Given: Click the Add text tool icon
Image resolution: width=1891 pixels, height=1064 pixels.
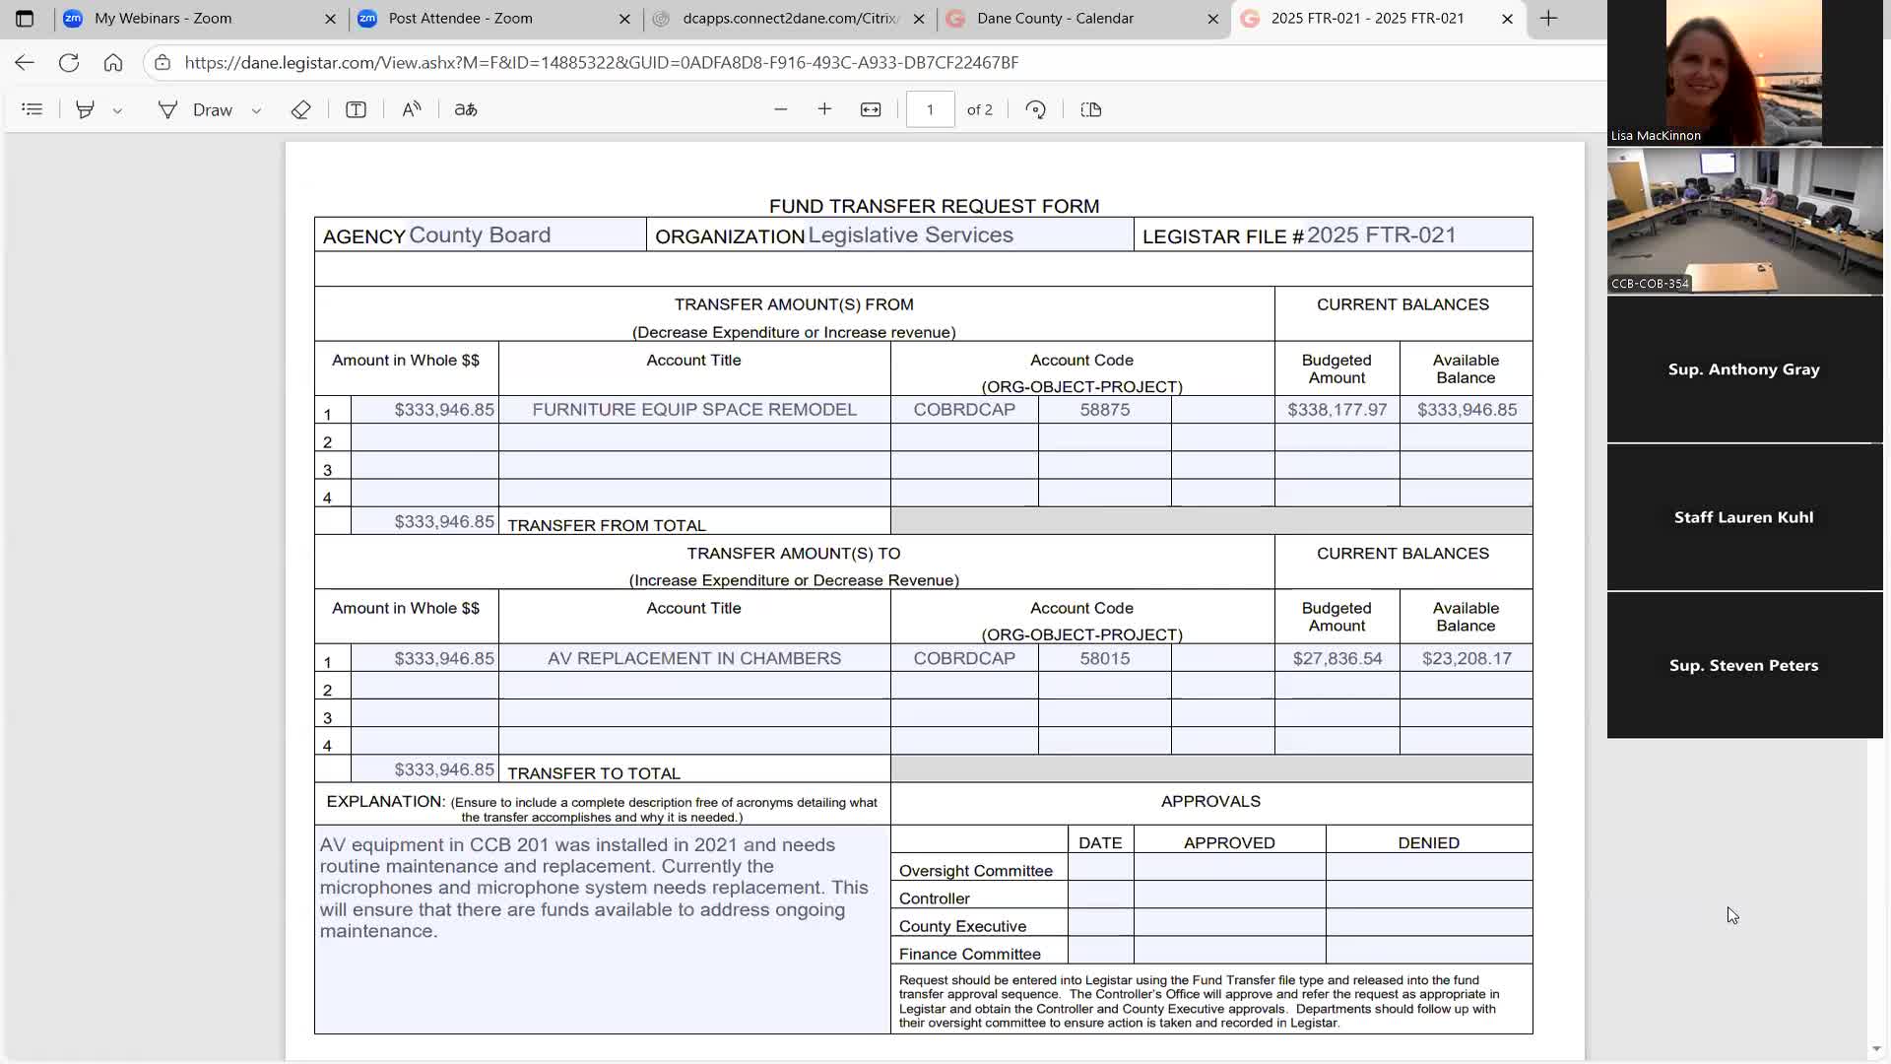Looking at the screenshot, I should [x=356, y=109].
